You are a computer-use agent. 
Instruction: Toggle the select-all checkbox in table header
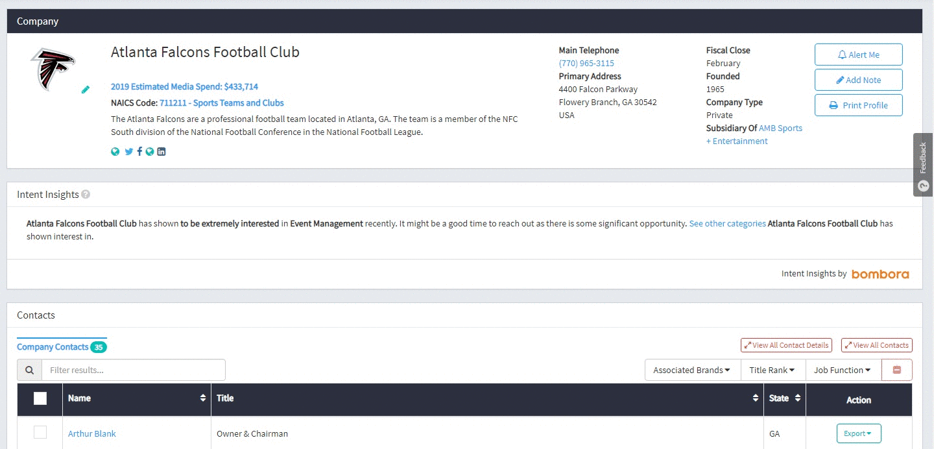point(40,398)
